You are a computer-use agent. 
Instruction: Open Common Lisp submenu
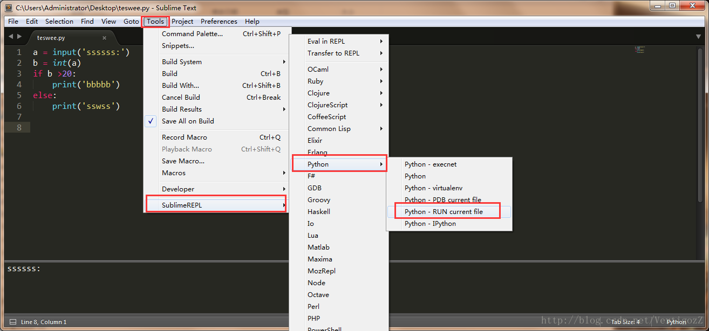(x=339, y=129)
